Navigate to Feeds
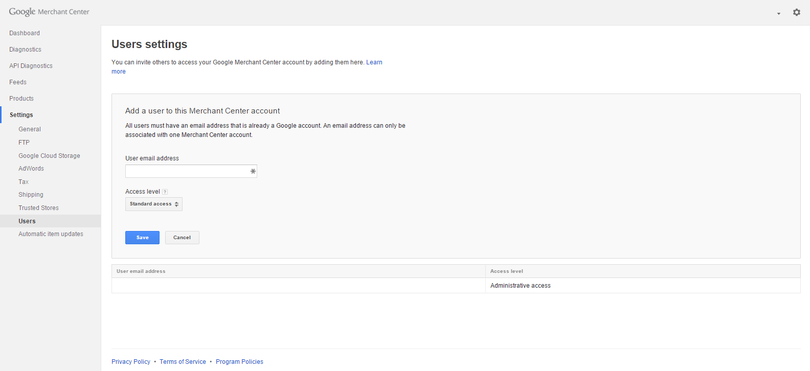Image resolution: width=810 pixels, height=371 pixels. coord(18,82)
